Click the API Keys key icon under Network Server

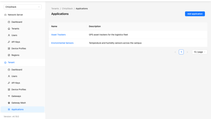pos(9,42)
